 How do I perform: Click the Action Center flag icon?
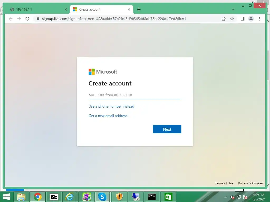[x=245, y=197]
